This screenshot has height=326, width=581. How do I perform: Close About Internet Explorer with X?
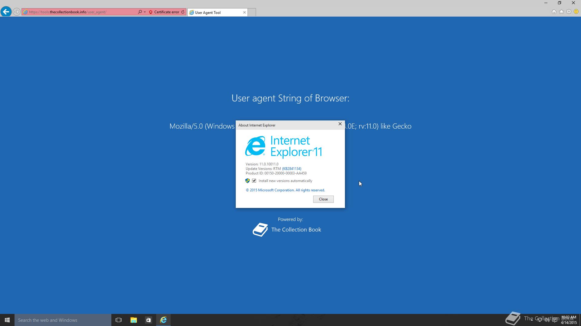click(x=340, y=124)
